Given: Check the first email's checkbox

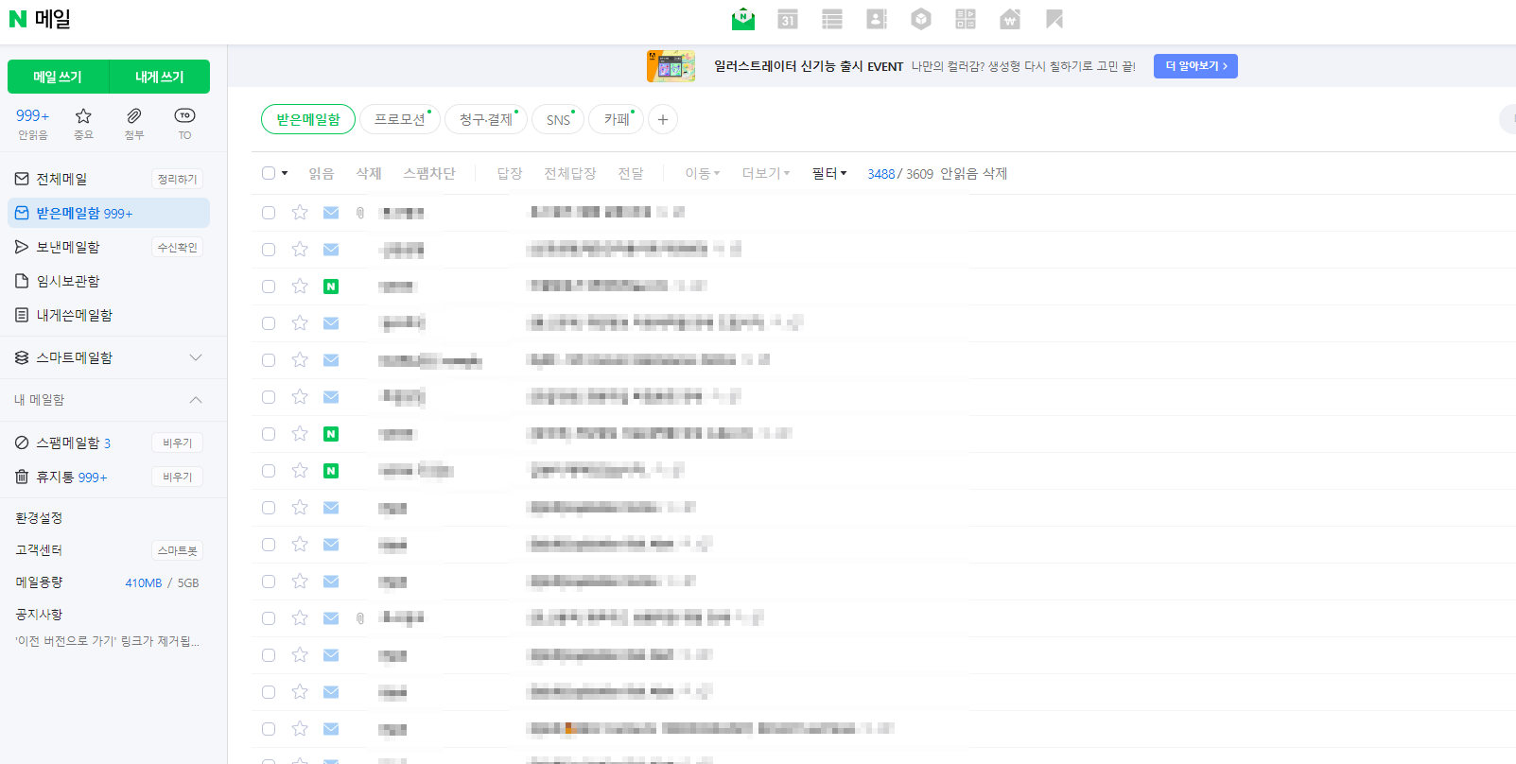Looking at the screenshot, I should 269,213.
